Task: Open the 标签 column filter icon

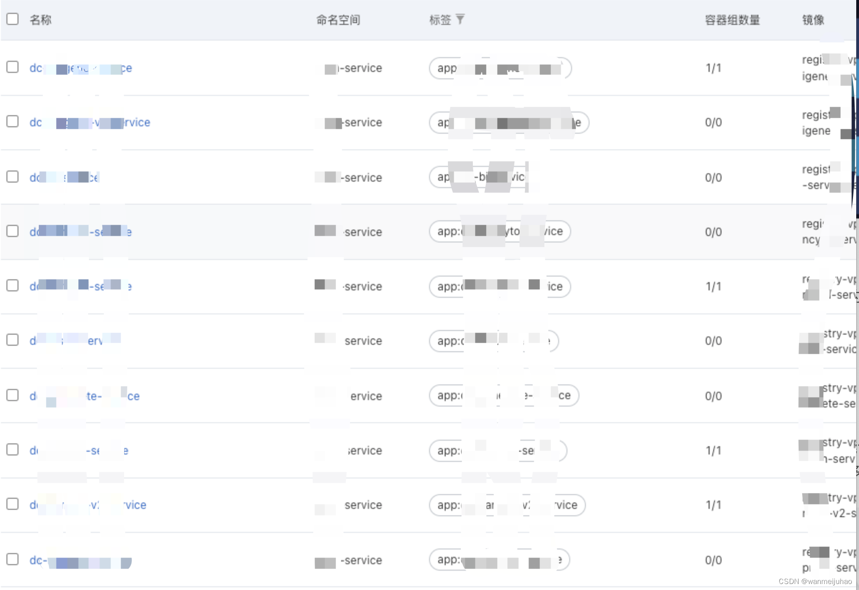Action: tap(460, 19)
